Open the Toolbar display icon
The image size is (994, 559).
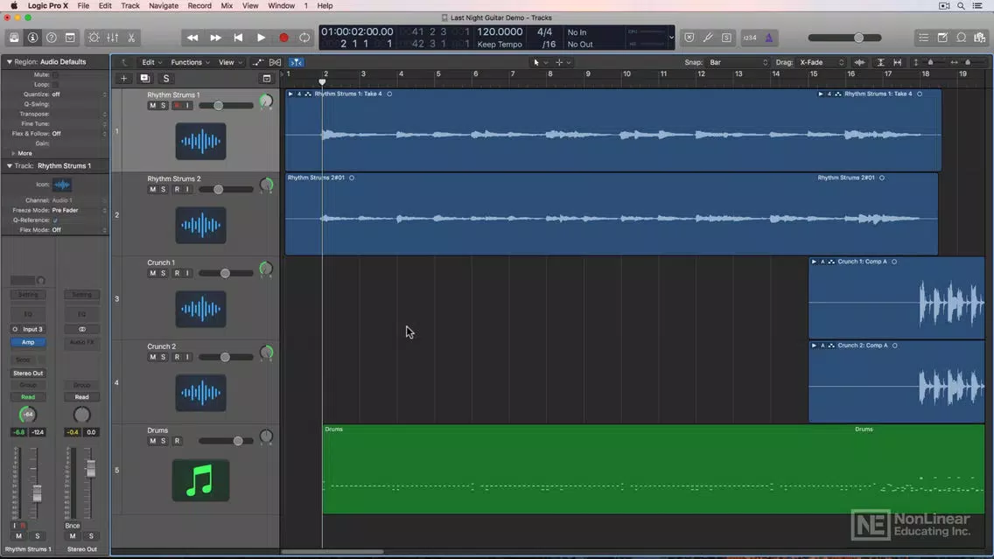click(70, 38)
